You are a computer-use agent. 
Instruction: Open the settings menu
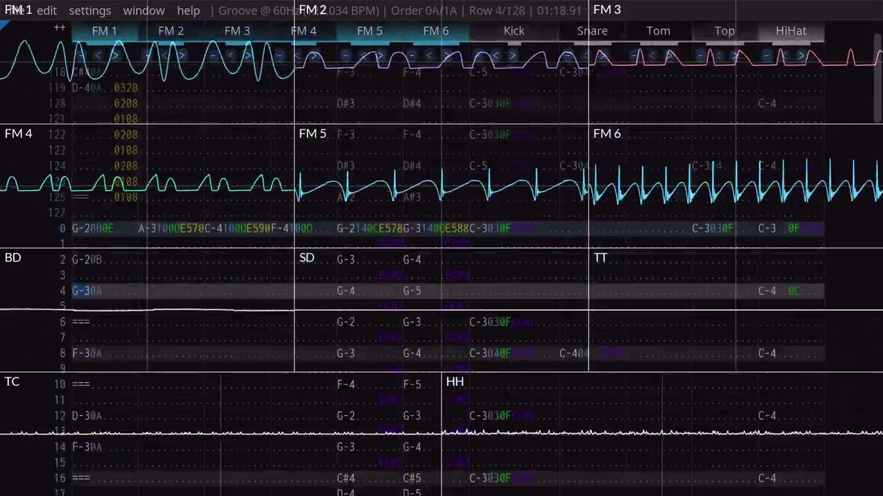point(90,11)
